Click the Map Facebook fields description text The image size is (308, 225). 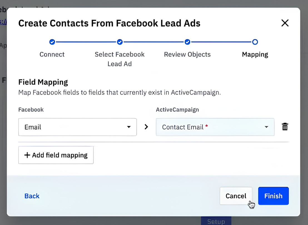click(x=120, y=92)
